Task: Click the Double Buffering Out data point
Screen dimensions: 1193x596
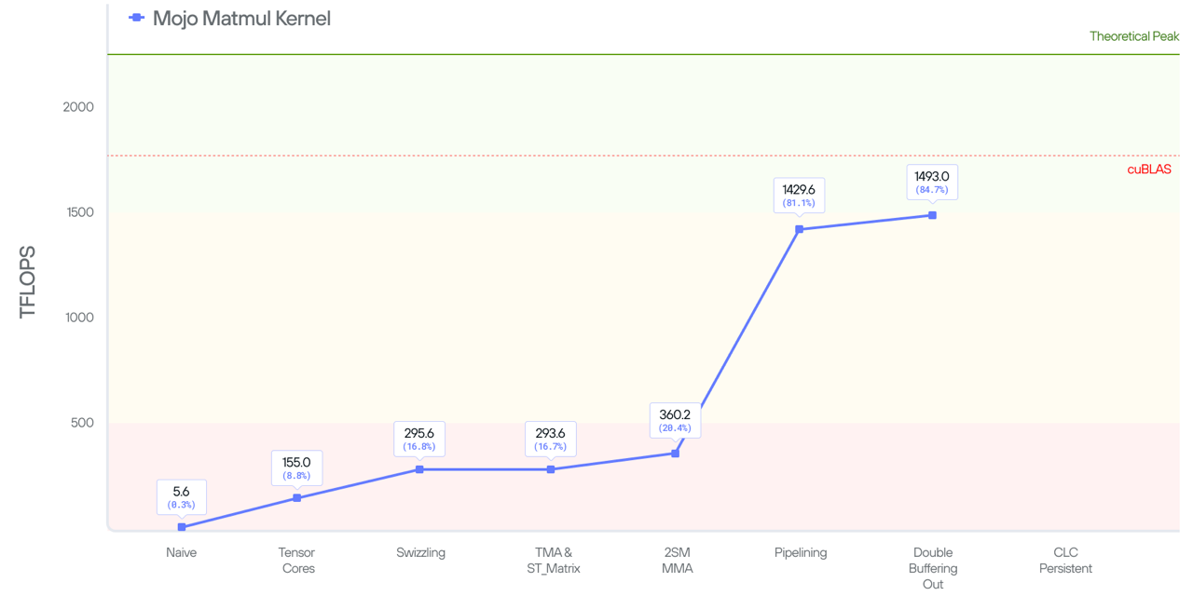Action: point(932,215)
